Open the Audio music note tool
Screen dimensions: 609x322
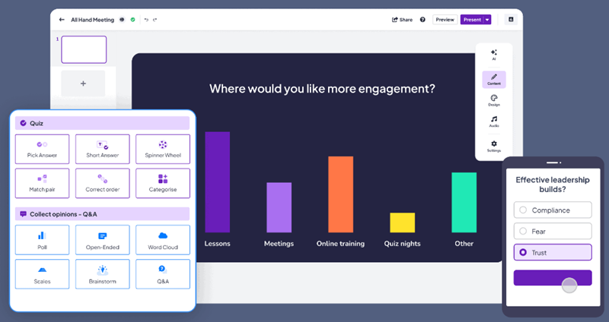tap(494, 122)
